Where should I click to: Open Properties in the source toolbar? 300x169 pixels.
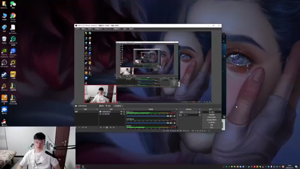pyautogui.click(x=102, y=106)
